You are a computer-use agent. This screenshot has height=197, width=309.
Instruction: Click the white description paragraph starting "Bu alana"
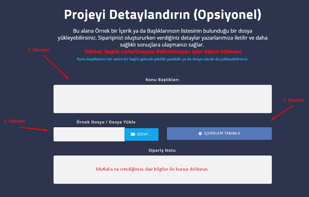coord(163,38)
